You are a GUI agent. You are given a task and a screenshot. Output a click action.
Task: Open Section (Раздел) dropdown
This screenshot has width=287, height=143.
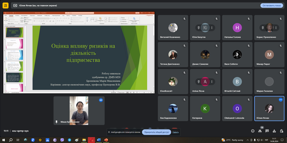pos(27,21)
